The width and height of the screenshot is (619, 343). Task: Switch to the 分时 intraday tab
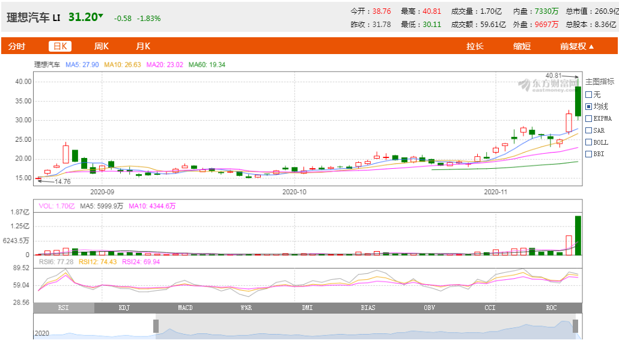[x=17, y=46]
